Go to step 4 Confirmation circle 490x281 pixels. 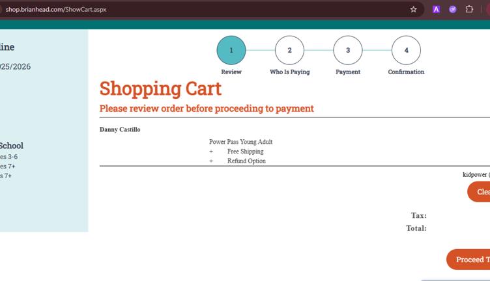coord(406,50)
